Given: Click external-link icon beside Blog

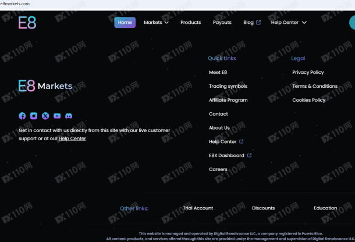Looking at the screenshot, I should click(x=258, y=23).
